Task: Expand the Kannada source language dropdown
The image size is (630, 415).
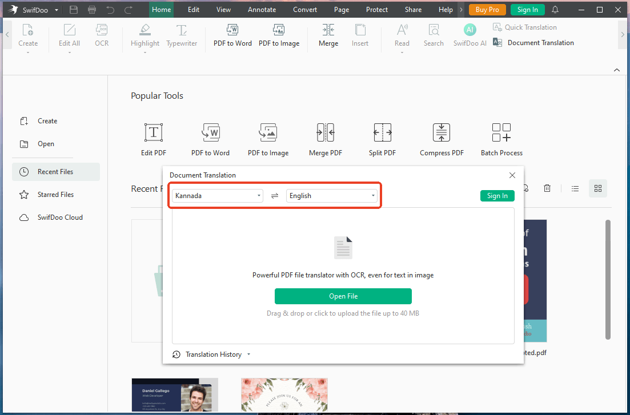Action: click(x=218, y=196)
